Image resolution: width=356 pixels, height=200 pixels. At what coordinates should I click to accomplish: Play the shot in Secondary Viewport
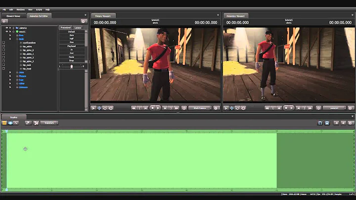click(292, 108)
